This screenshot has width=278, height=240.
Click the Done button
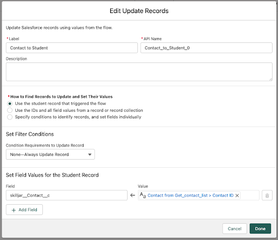click(x=260, y=229)
